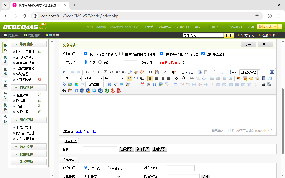This screenshot has width=285, height=178.
Task: Apply underline formatting in editor toolbar
Action: pyautogui.click(x=99, y=72)
